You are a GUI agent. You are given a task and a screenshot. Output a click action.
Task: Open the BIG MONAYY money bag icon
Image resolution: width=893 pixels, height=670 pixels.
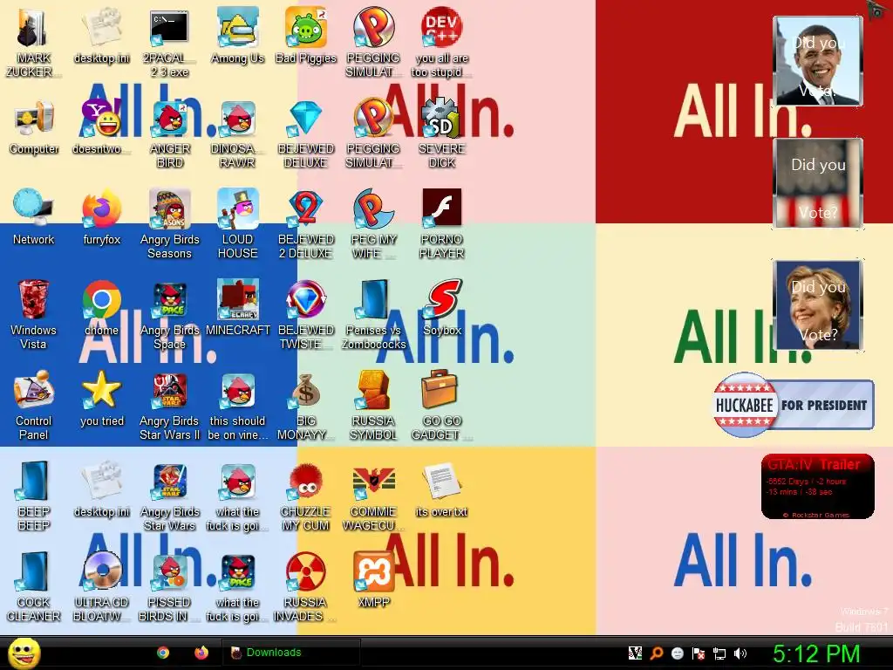(x=306, y=405)
